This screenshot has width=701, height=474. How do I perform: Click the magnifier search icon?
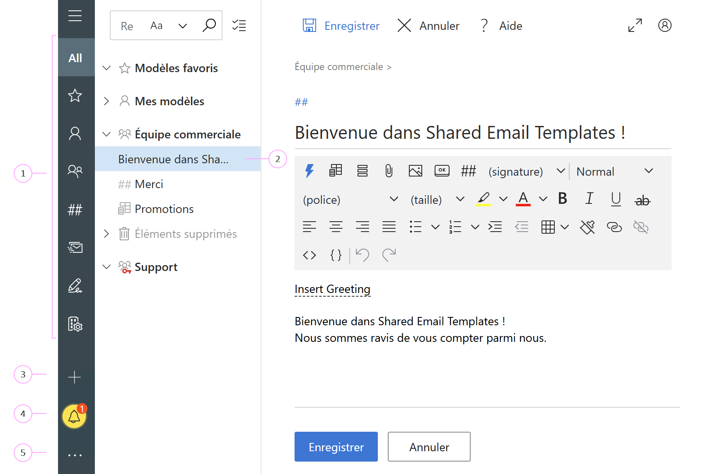click(x=209, y=25)
